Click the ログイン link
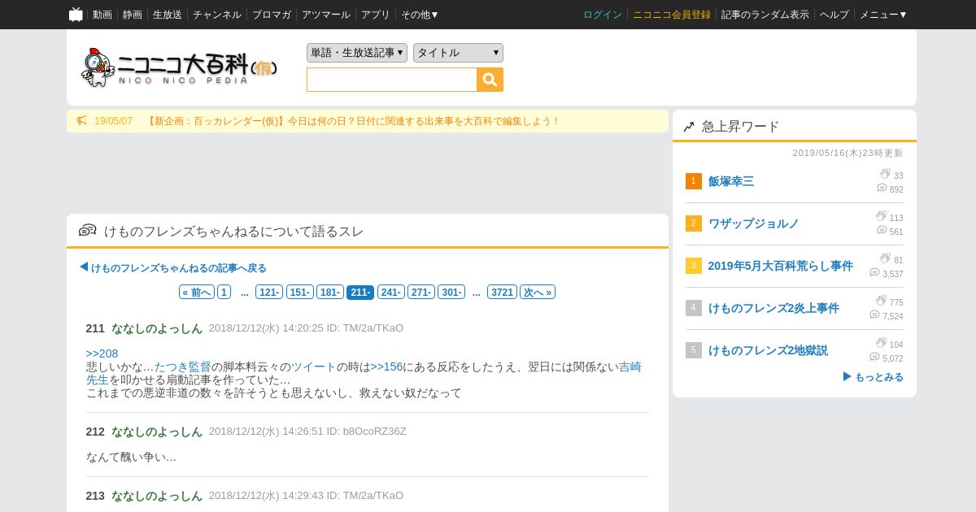 coord(603,15)
